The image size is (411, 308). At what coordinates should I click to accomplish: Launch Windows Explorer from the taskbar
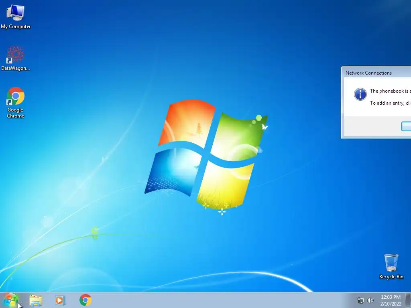click(36, 300)
